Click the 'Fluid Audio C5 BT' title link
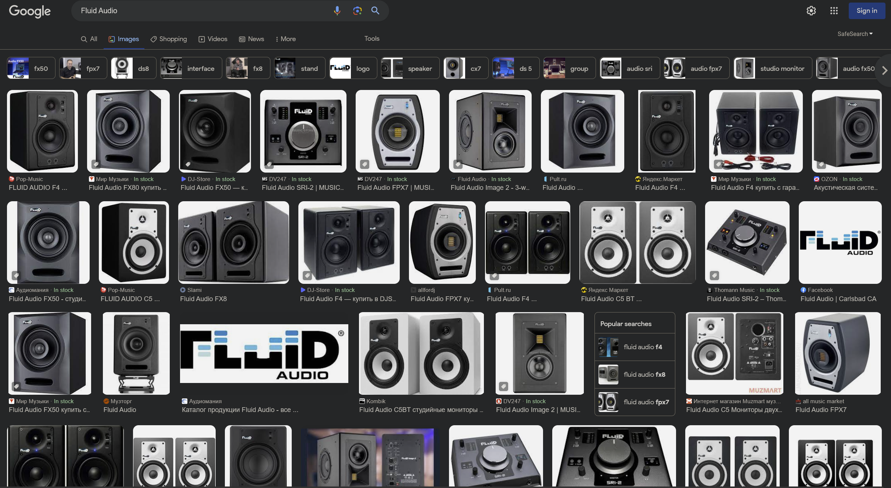This screenshot has height=488, width=891. pos(611,299)
